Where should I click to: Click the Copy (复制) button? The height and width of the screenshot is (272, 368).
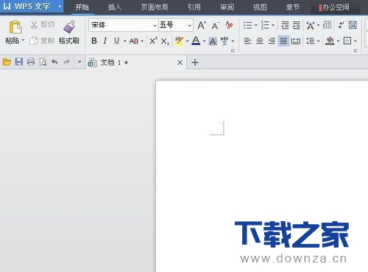click(42, 41)
